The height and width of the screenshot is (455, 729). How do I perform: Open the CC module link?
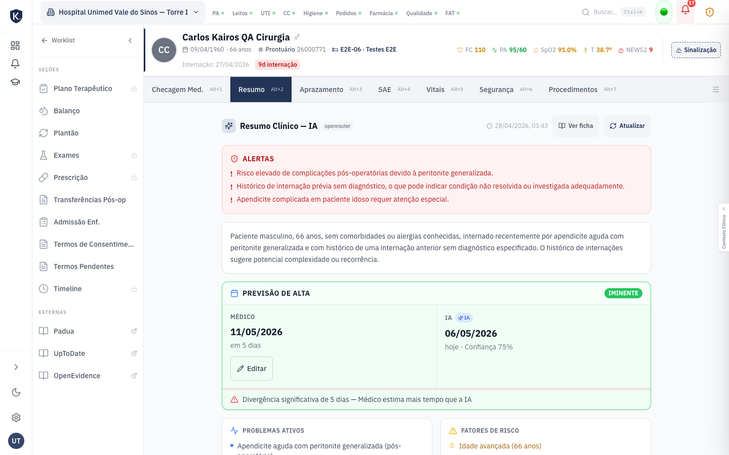pyautogui.click(x=289, y=13)
